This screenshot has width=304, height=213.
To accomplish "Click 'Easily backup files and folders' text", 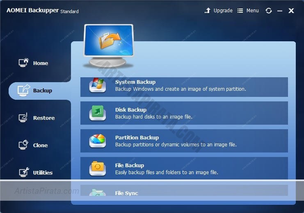I will 167,172.
